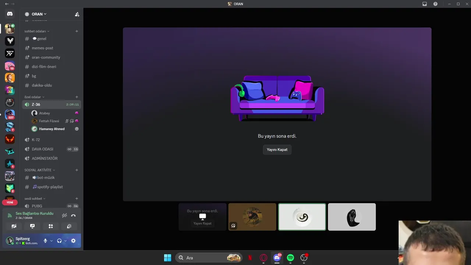Add channel to SOSYAL AKTİVİTE category

click(77, 170)
